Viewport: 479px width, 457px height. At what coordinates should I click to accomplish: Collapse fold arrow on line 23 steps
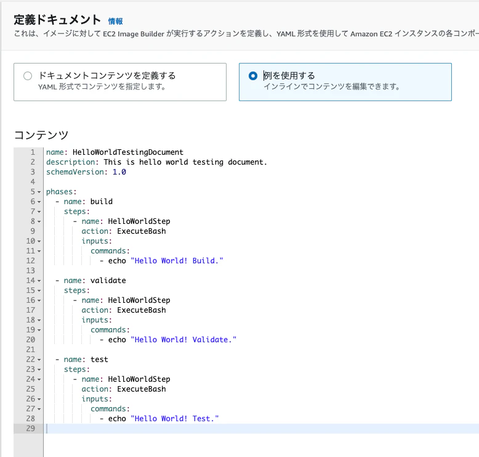[39, 370]
